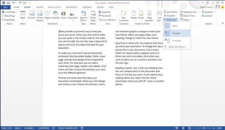Image resolution: width=225 pixels, height=130 pixels.
Task: Switch to the HOME tab
Action: (16, 7)
